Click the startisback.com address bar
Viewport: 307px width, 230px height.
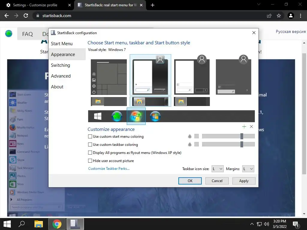pos(149,16)
